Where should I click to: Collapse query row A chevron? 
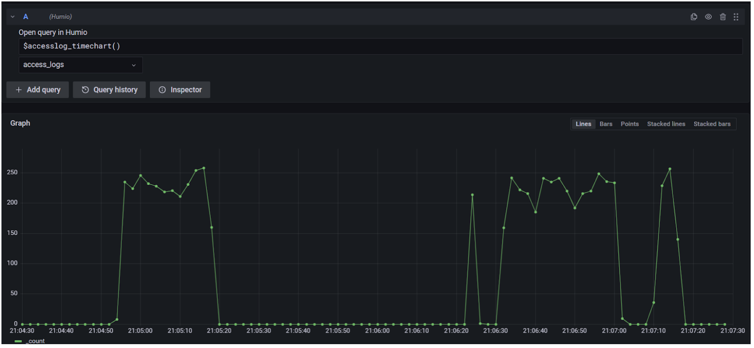[12, 17]
